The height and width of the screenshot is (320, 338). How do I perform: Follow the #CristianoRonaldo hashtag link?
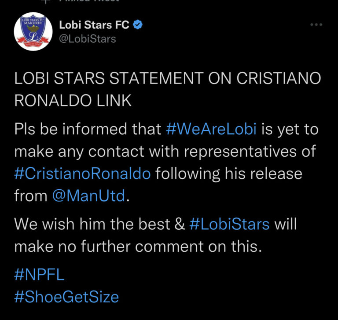(x=82, y=173)
